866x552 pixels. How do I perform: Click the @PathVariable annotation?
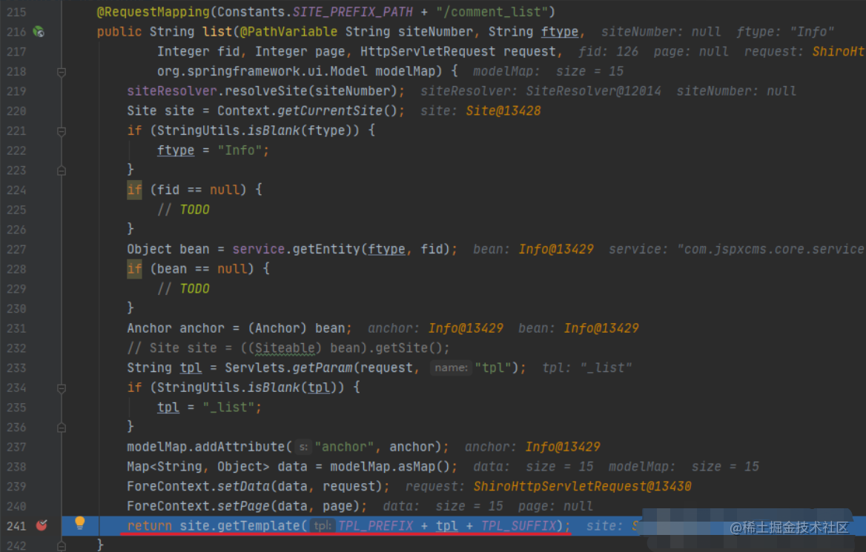288,31
